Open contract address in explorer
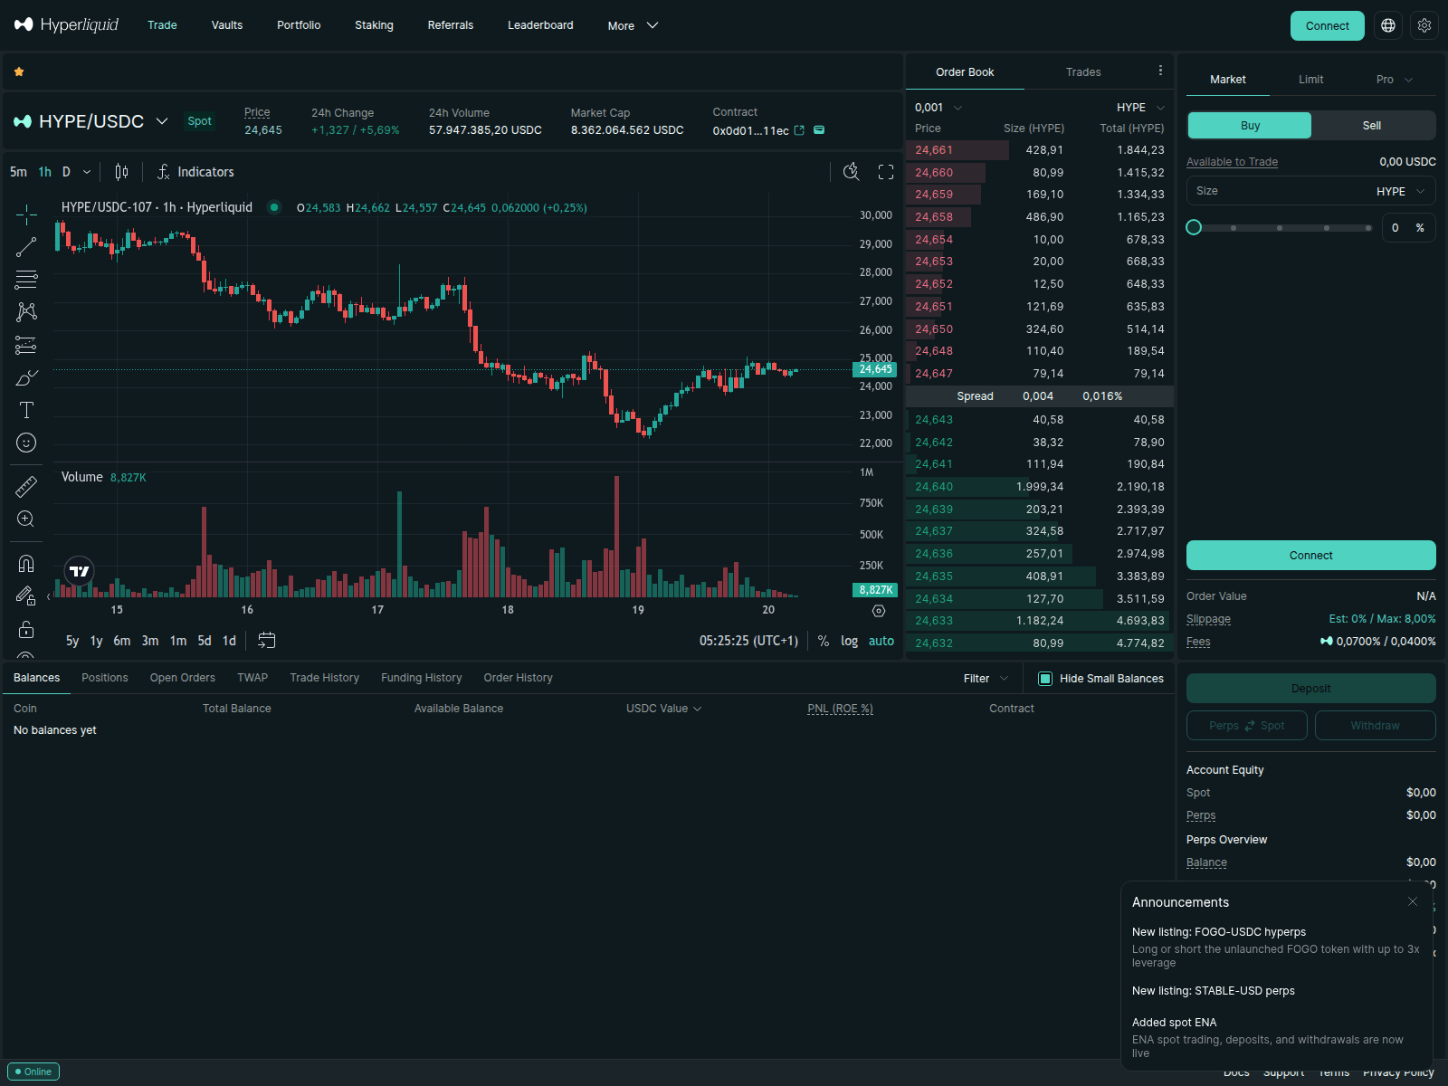 [x=799, y=130]
